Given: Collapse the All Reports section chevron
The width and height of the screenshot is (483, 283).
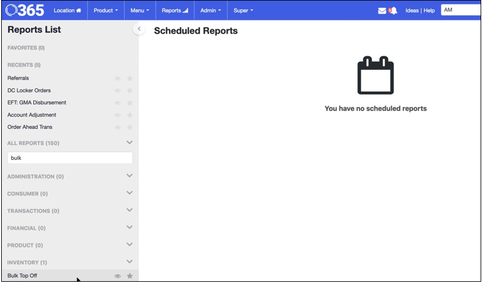Looking at the screenshot, I should pos(129,143).
